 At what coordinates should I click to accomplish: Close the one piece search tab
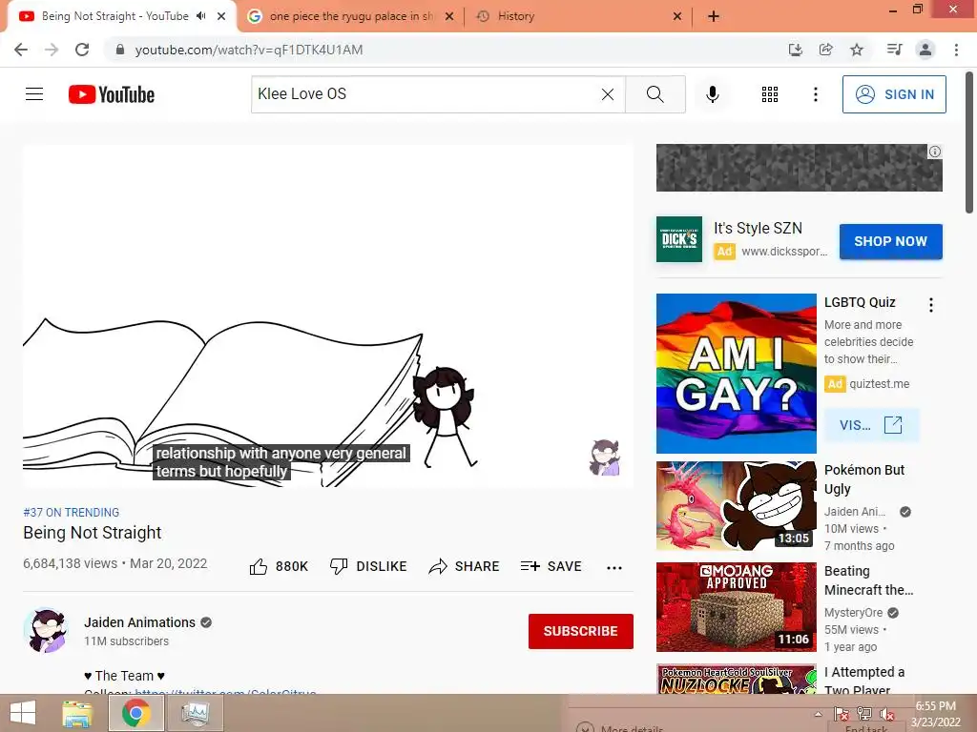(x=449, y=16)
